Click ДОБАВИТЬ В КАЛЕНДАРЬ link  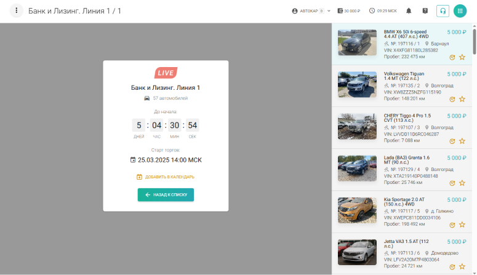166,177
